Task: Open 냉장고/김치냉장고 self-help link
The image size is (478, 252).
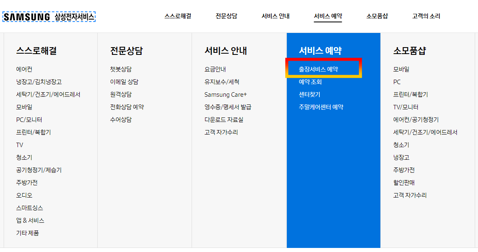Action: pos(39,82)
